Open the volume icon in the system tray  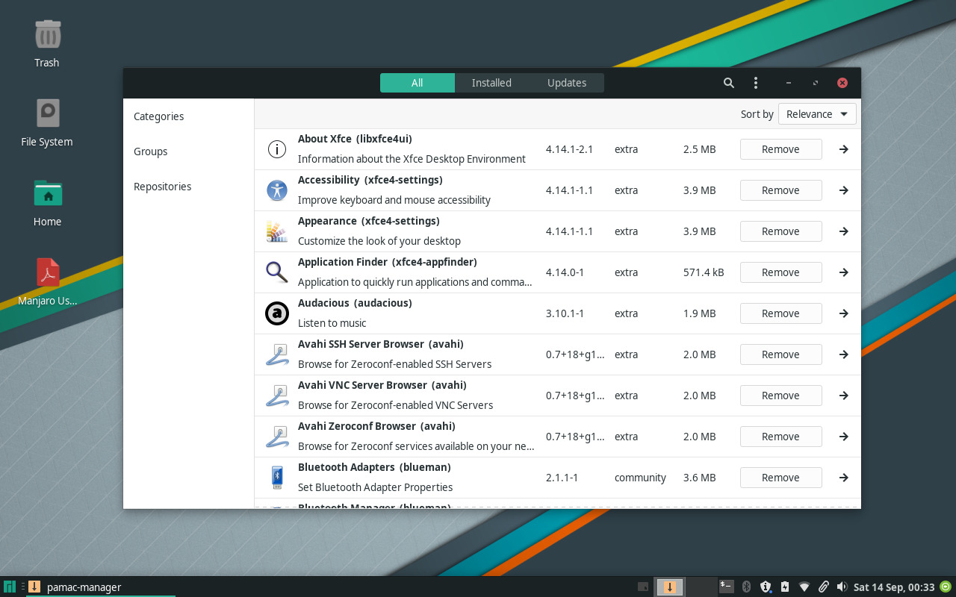[x=843, y=587]
